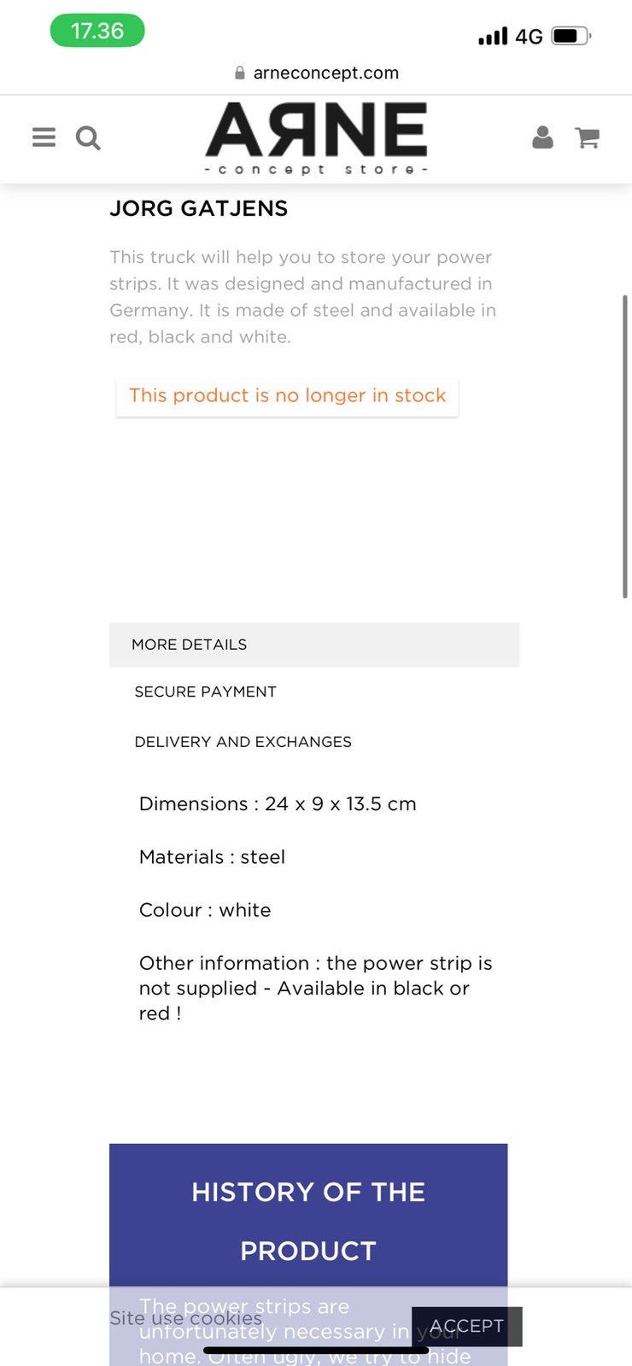Tap the cellular signal bars icon
The height and width of the screenshot is (1366, 632).
tap(493, 36)
